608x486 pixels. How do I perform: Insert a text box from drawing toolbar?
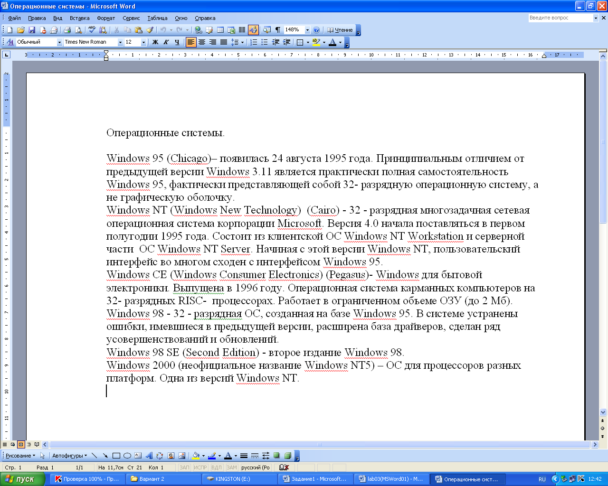click(138, 456)
